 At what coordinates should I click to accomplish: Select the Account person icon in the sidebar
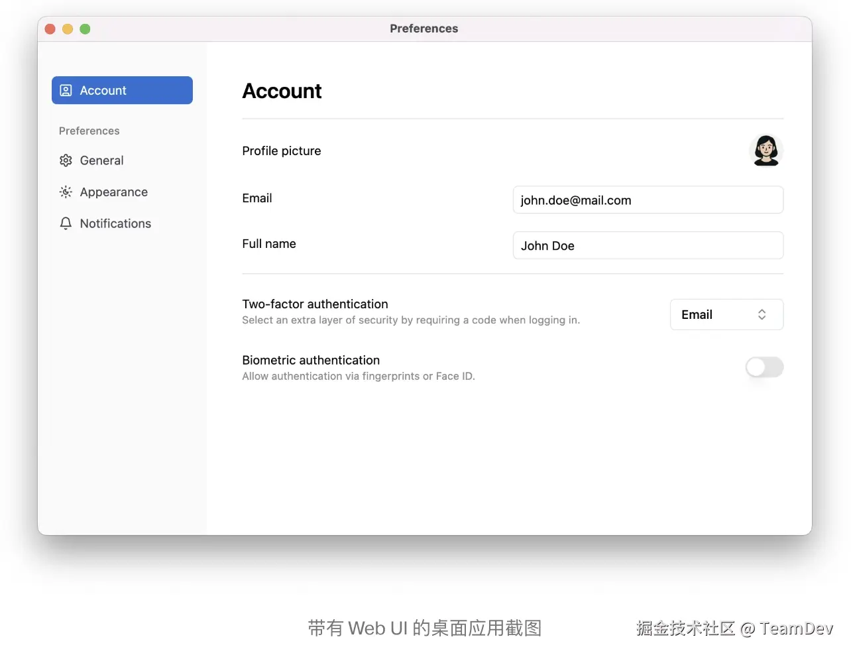pos(65,90)
